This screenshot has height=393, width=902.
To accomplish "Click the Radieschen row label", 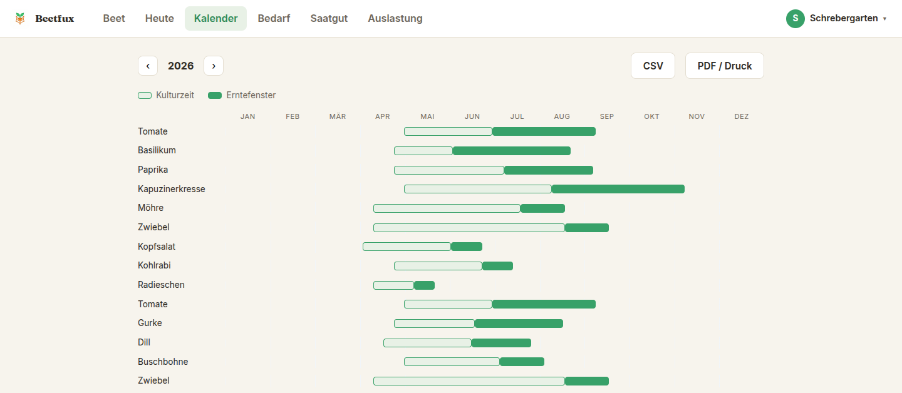I will click(161, 285).
